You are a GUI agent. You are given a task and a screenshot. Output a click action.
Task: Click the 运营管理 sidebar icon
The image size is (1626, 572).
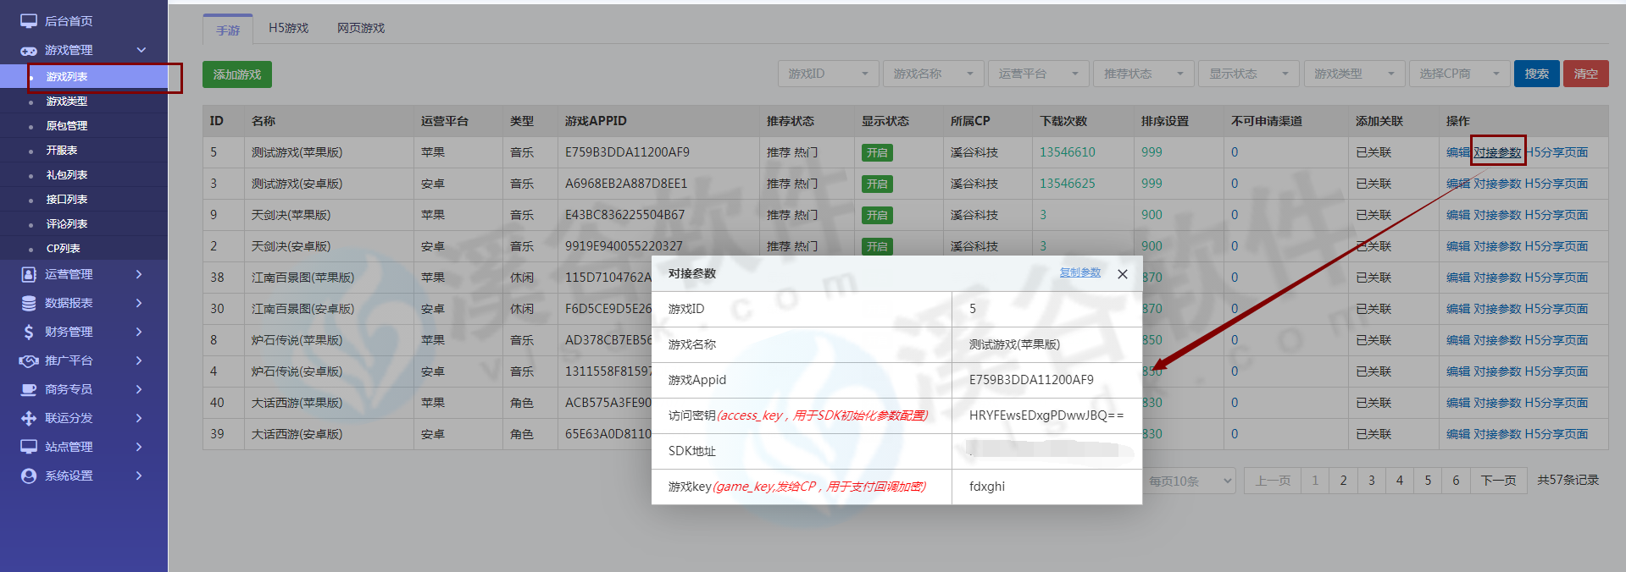click(29, 274)
